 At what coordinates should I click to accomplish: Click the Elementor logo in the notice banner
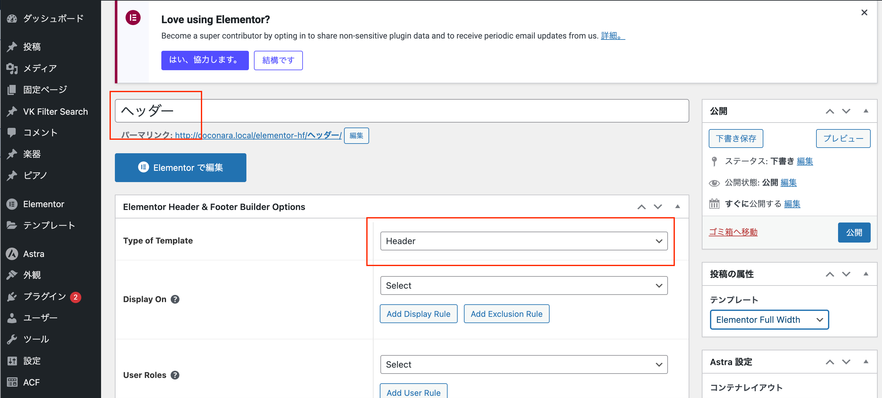pos(133,18)
